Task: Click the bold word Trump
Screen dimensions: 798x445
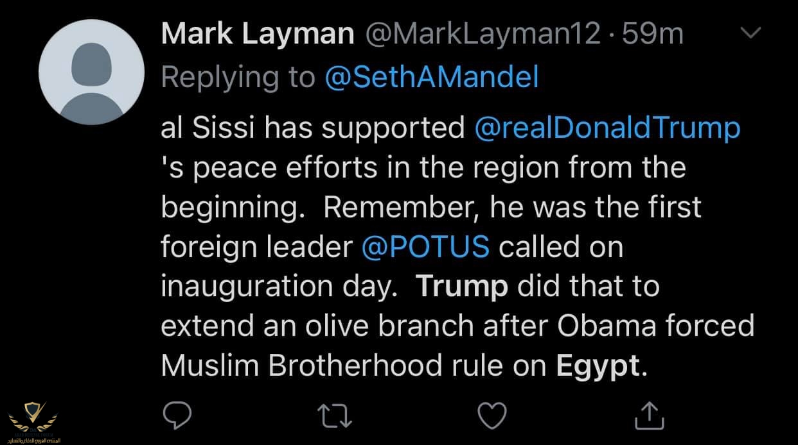Action: pos(462,287)
